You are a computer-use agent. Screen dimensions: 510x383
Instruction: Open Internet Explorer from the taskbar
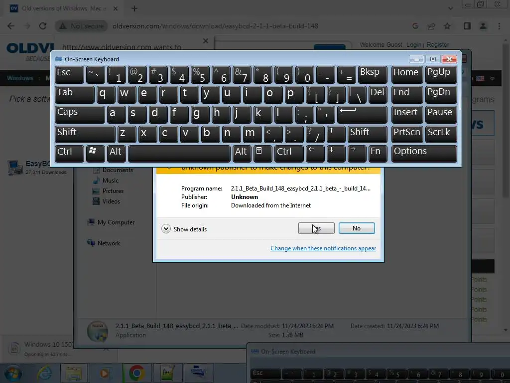click(44, 373)
